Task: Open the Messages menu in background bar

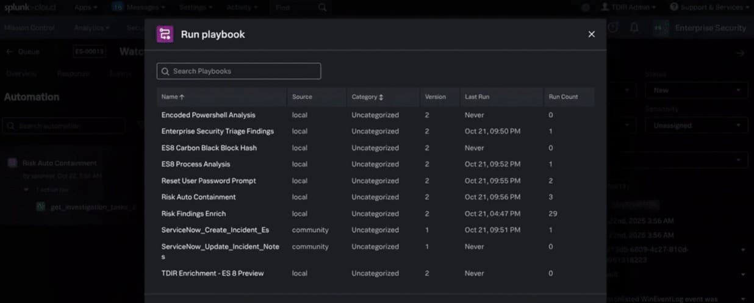Action: point(146,7)
